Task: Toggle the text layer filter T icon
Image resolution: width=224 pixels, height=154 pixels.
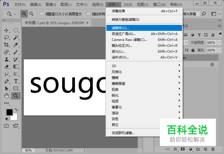Action: point(199,35)
